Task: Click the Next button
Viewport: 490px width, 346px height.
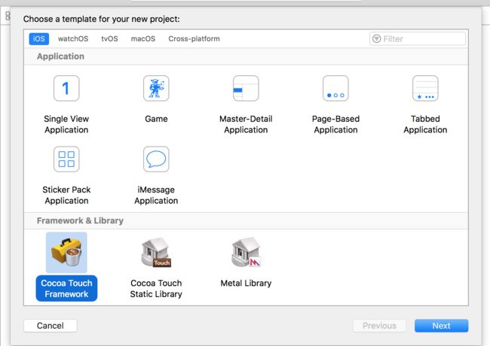Action: (441, 326)
